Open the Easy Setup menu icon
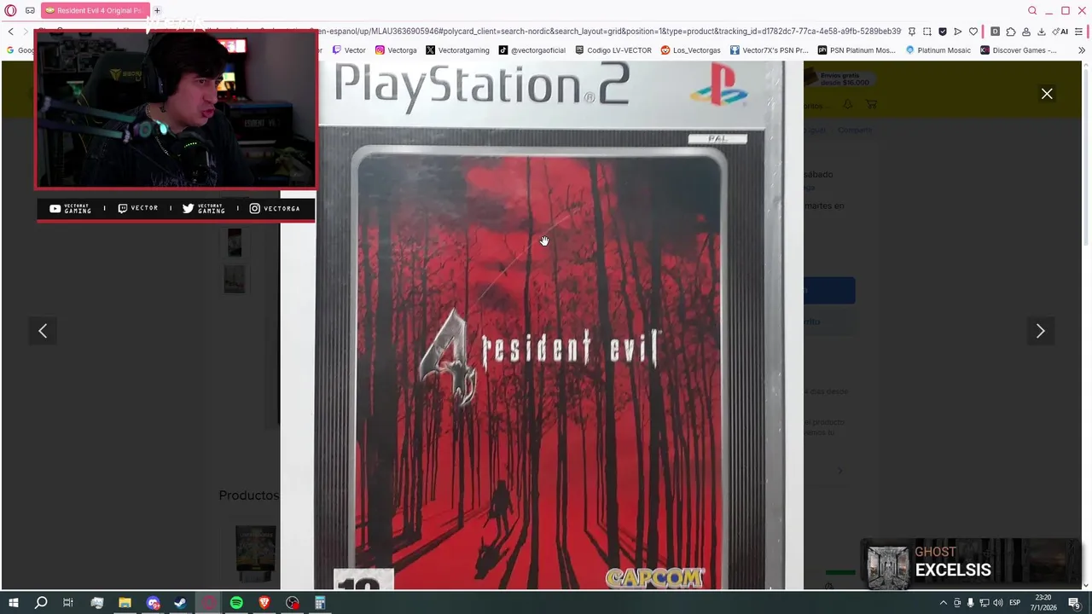 tap(1079, 32)
